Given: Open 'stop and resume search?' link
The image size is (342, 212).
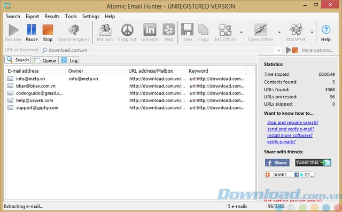Looking at the screenshot, I should (x=293, y=122).
